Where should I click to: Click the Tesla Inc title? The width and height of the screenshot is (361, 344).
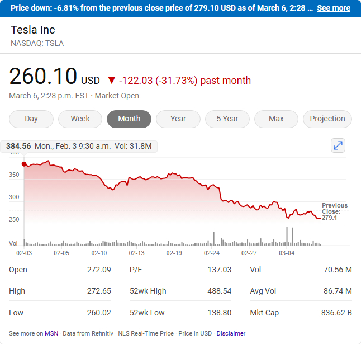coord(33,30)
